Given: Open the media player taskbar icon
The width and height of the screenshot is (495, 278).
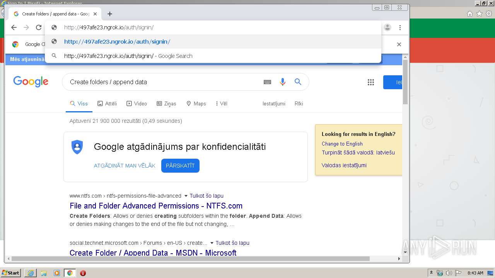Looking at the screenshot, I should [x=57, y=273].
